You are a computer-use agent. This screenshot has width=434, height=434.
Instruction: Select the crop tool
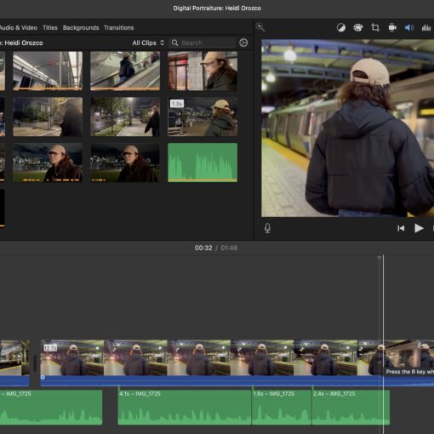[x=375, y=27]
